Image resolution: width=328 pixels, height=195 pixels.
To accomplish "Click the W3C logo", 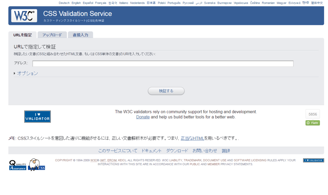I will pos(24,15).
